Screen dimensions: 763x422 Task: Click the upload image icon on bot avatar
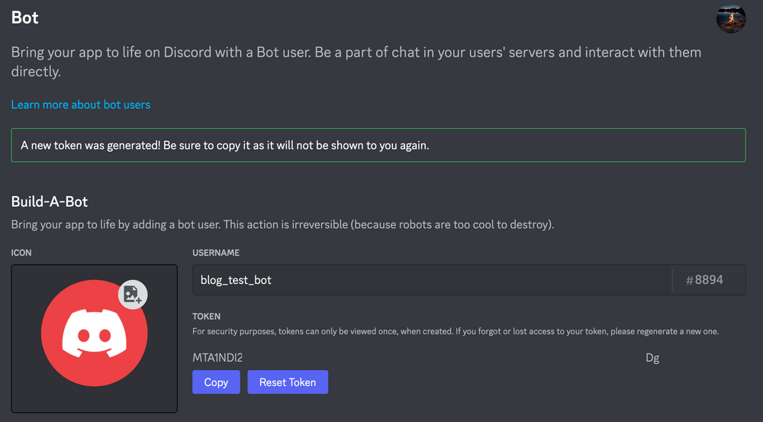[x=133, y=295]
